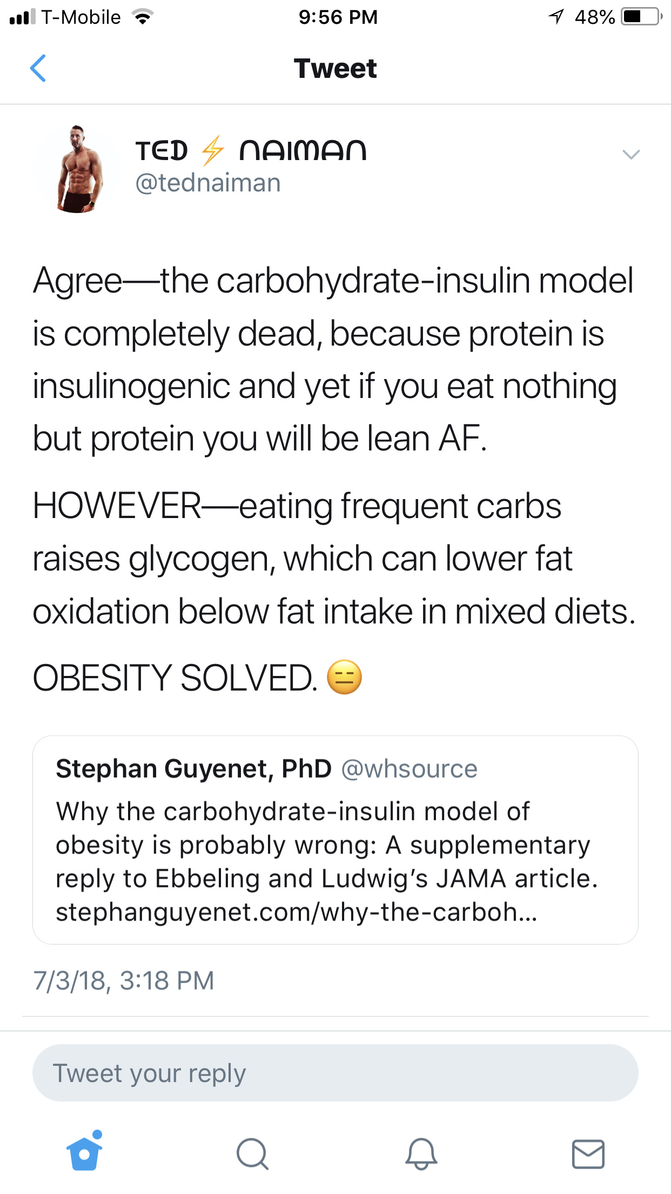Tap the expressionless emoji in tweet
Viewport: 671px width, 1194px height.
click(x=345, y=677)
